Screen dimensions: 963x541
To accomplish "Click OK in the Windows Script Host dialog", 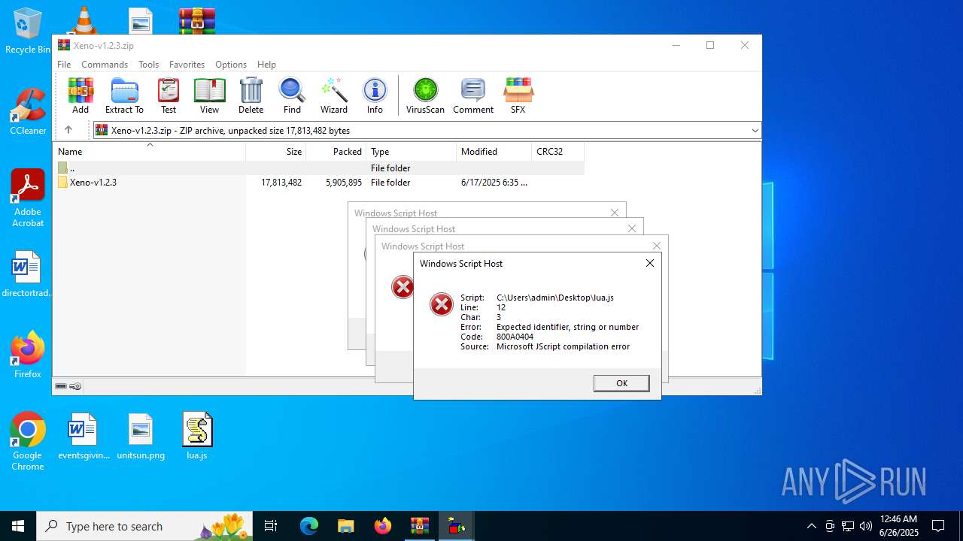I will coord(621,383).
